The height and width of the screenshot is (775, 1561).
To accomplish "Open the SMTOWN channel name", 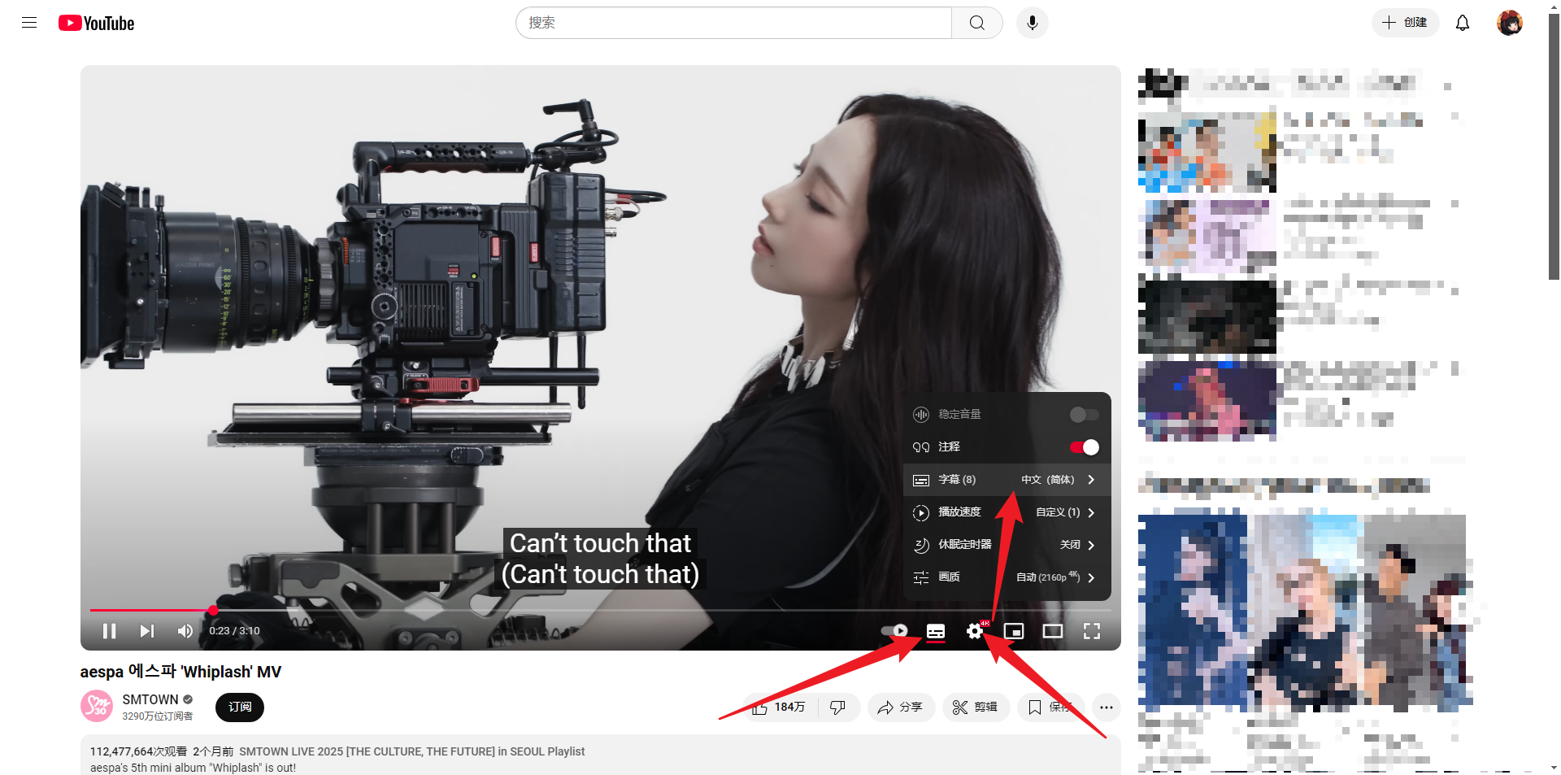I will pos(150,699).
